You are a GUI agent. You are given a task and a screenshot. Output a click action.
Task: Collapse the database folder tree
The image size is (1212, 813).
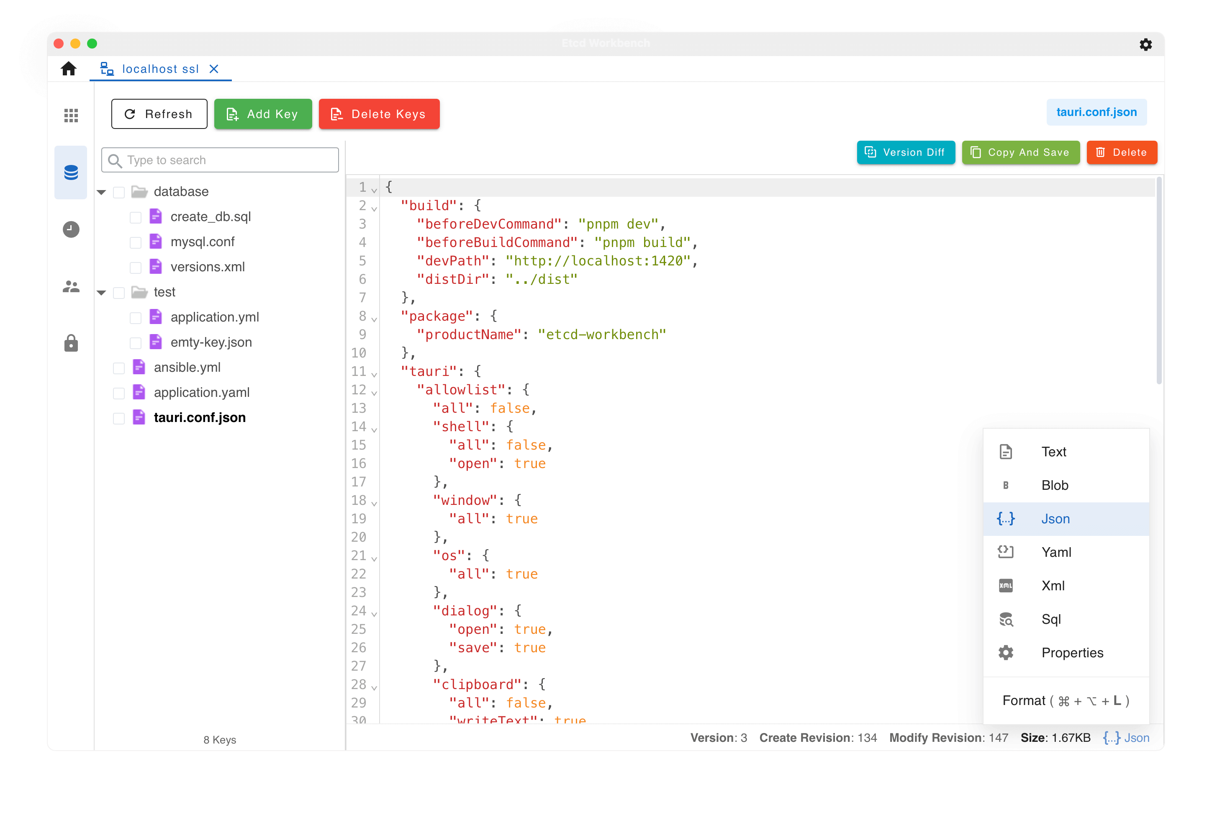[102, 192]
